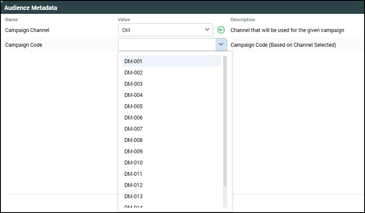Pick the DM-008 entry
Image resolution: width=365 pixels, height=213 pixels.
(x=134, y=140)
